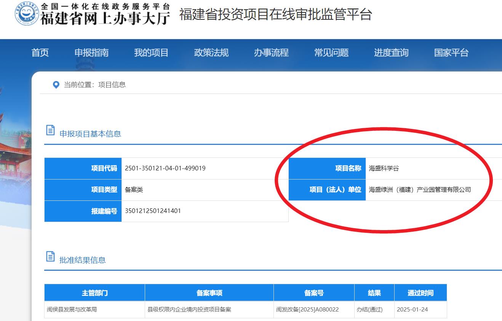Screen dimensions: 502x321
Task: Click the 项目名称 label cell
Action: (x=327, y=168)
